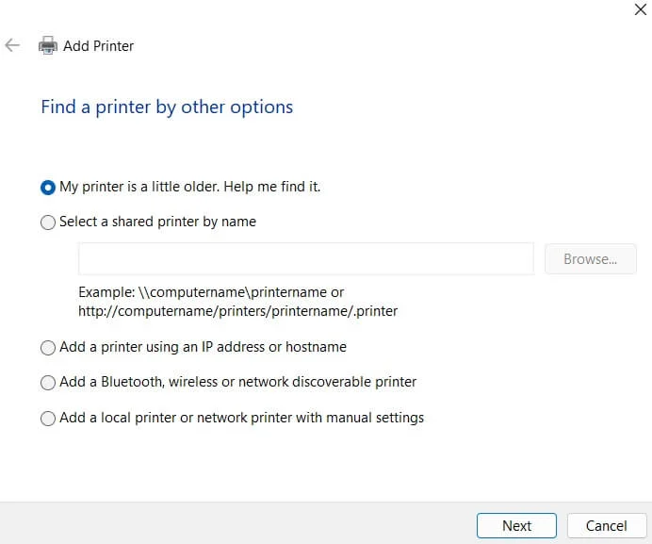This screenshot has height=544, width=652.
Task: Choose the "Select a shared printer by name" radio button
Action: (48, 223)
